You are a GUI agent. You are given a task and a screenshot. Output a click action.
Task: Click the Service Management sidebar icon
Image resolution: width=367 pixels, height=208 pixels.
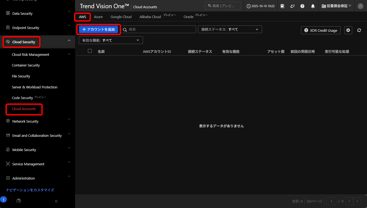coord(8,164)
